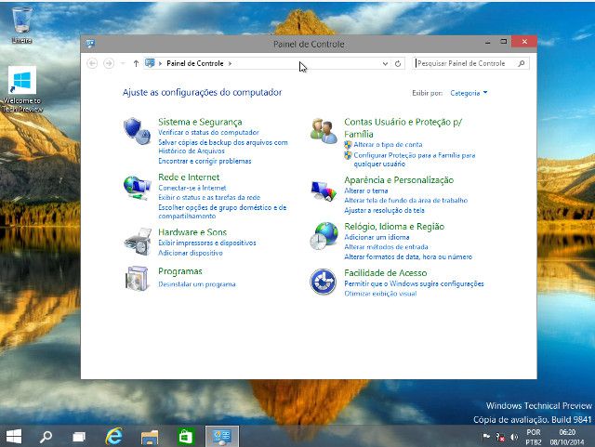The height and width of the screenshot is (447, 595).
Task: Click Escolher opções de grupo doméstico link
Action: pos(222,212)
